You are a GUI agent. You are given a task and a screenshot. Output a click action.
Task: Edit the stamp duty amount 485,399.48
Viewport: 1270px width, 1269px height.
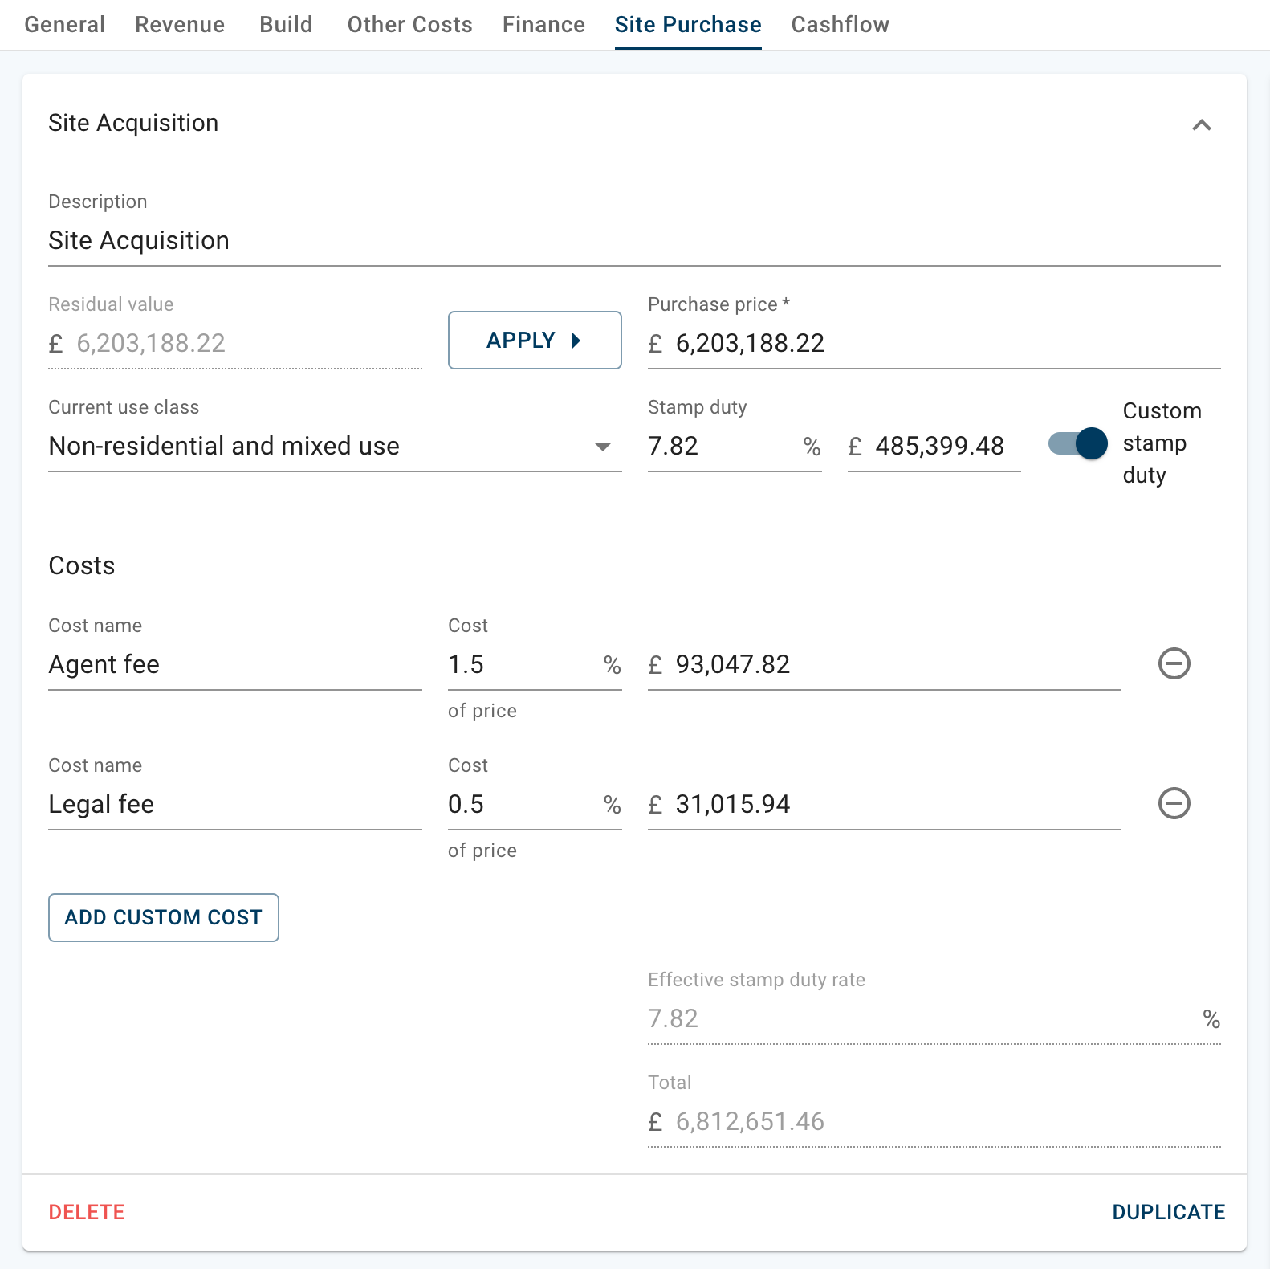point(934,446)
